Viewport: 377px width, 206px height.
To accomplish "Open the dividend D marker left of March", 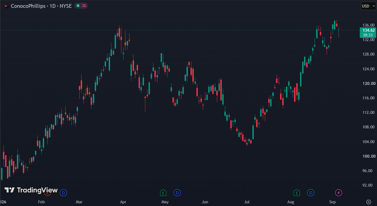I will point(64,193).
